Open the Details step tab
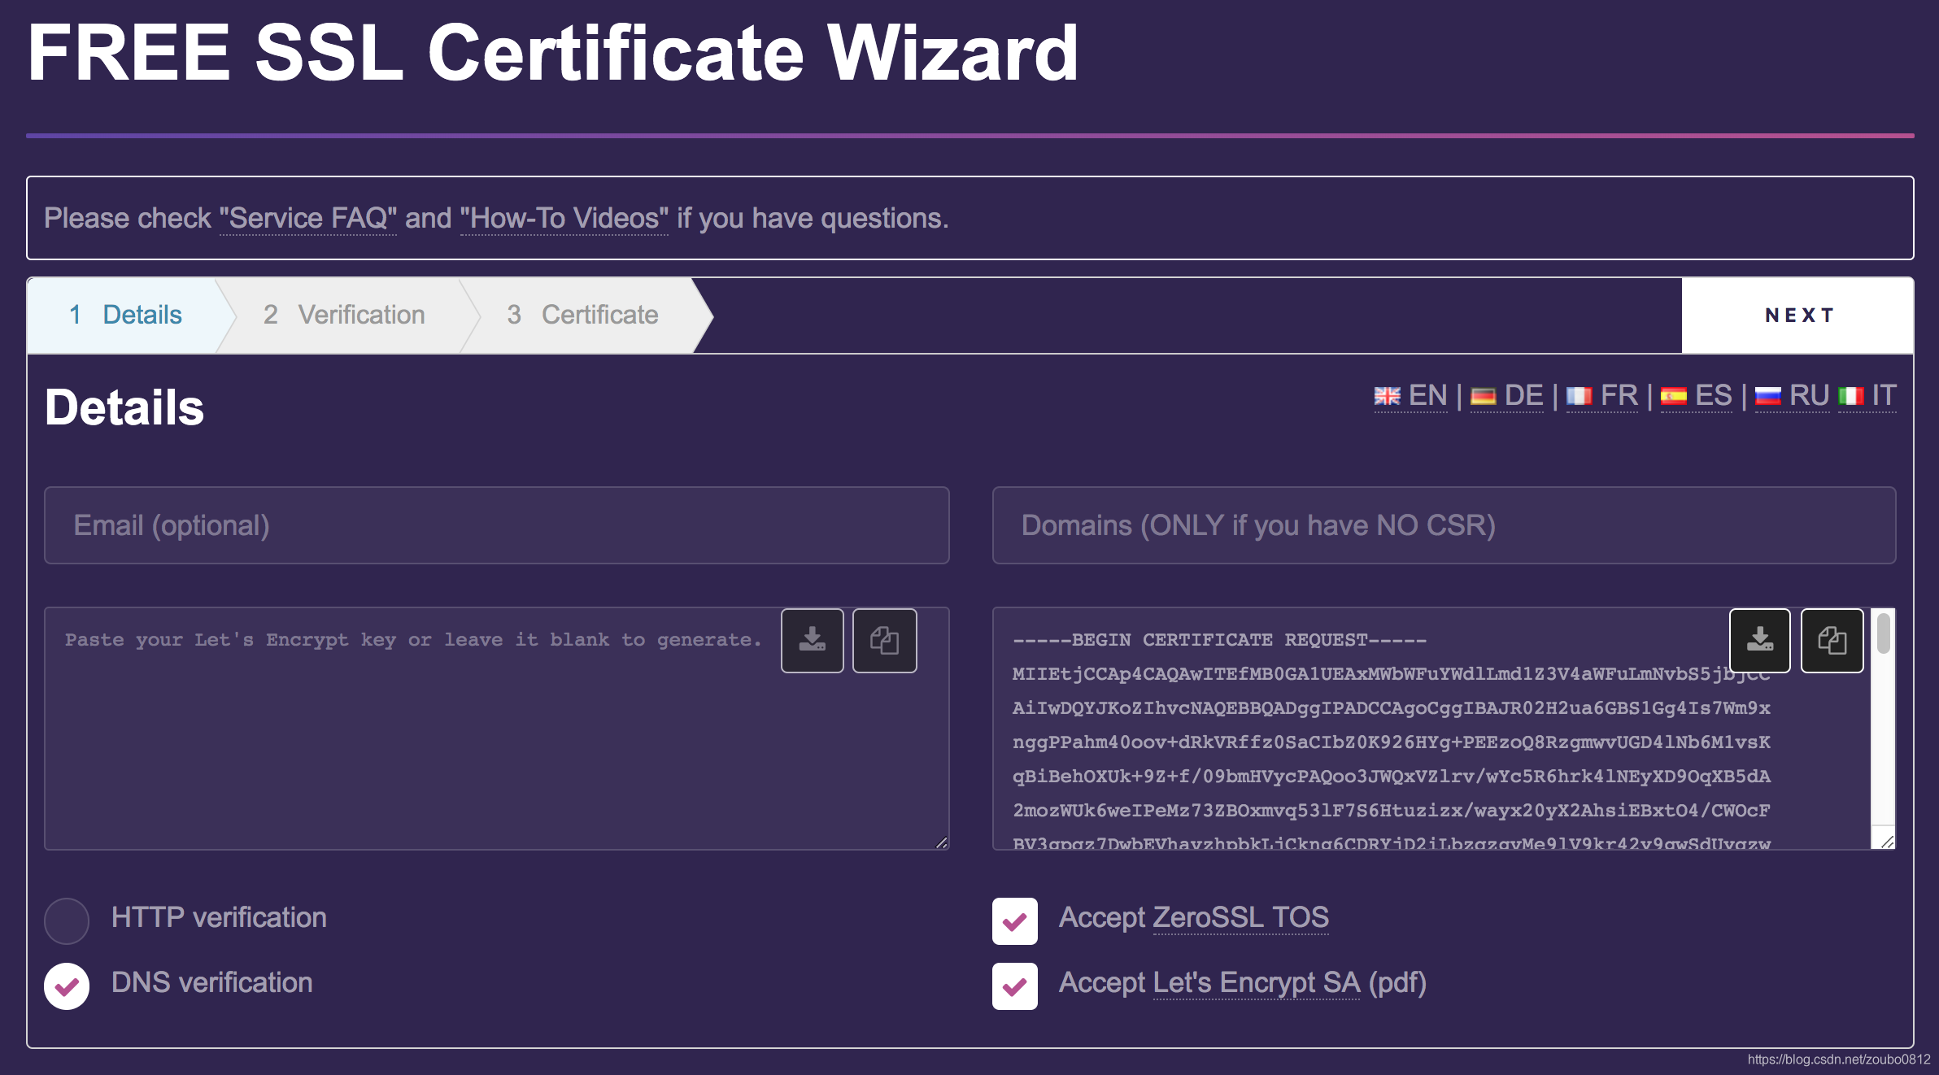The width and height of the screenshot is (1939, 1075). pyautogui.click(x=124, y=316)
